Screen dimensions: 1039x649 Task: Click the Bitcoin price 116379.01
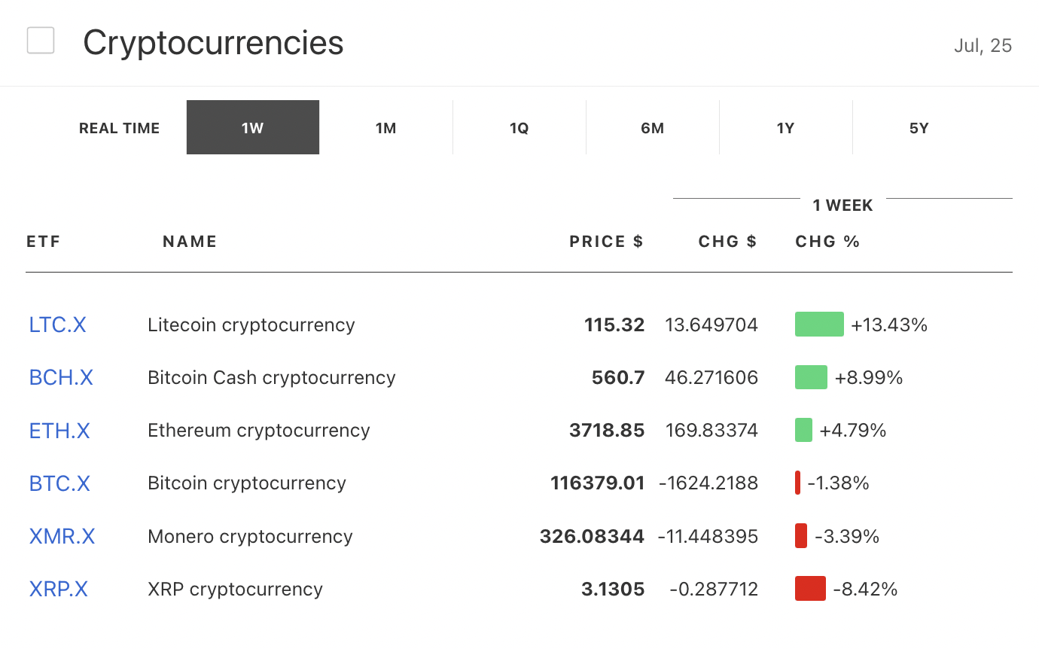tap(598, 483)
